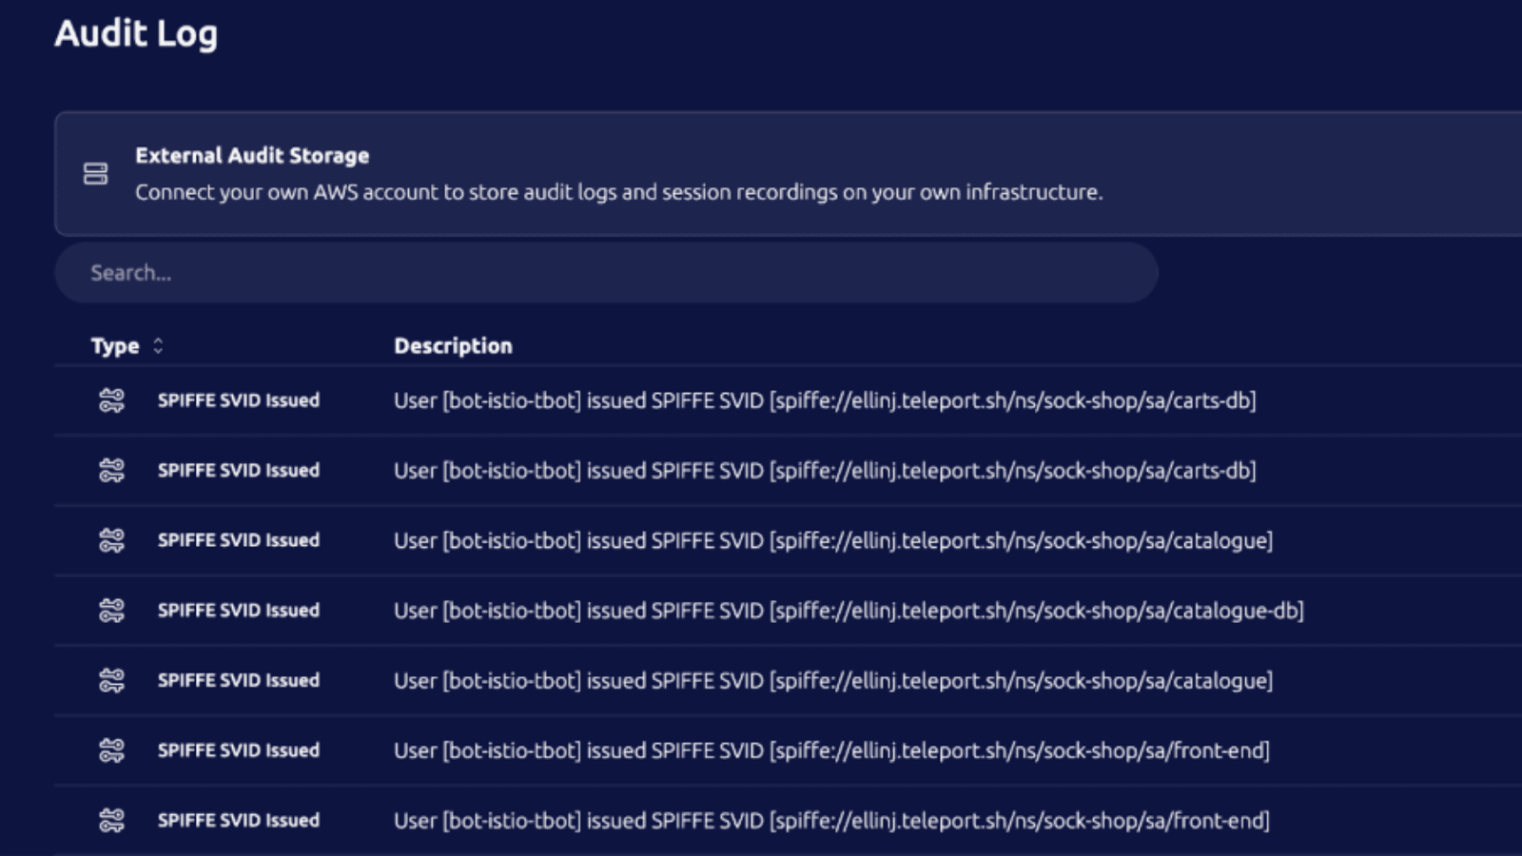Click the event icon on first front-end row

(x=111, y=750)
